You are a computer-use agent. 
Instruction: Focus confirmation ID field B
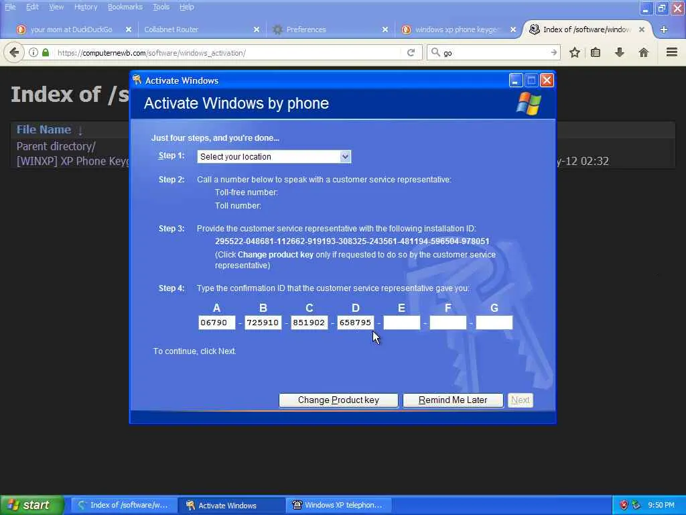click(x=263, y=323)
